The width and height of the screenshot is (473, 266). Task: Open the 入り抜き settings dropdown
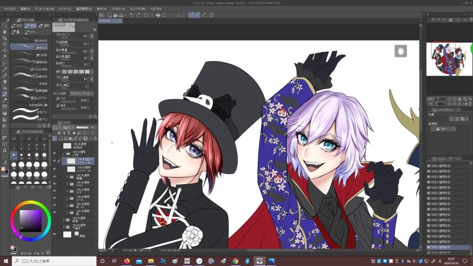point(82,93)
